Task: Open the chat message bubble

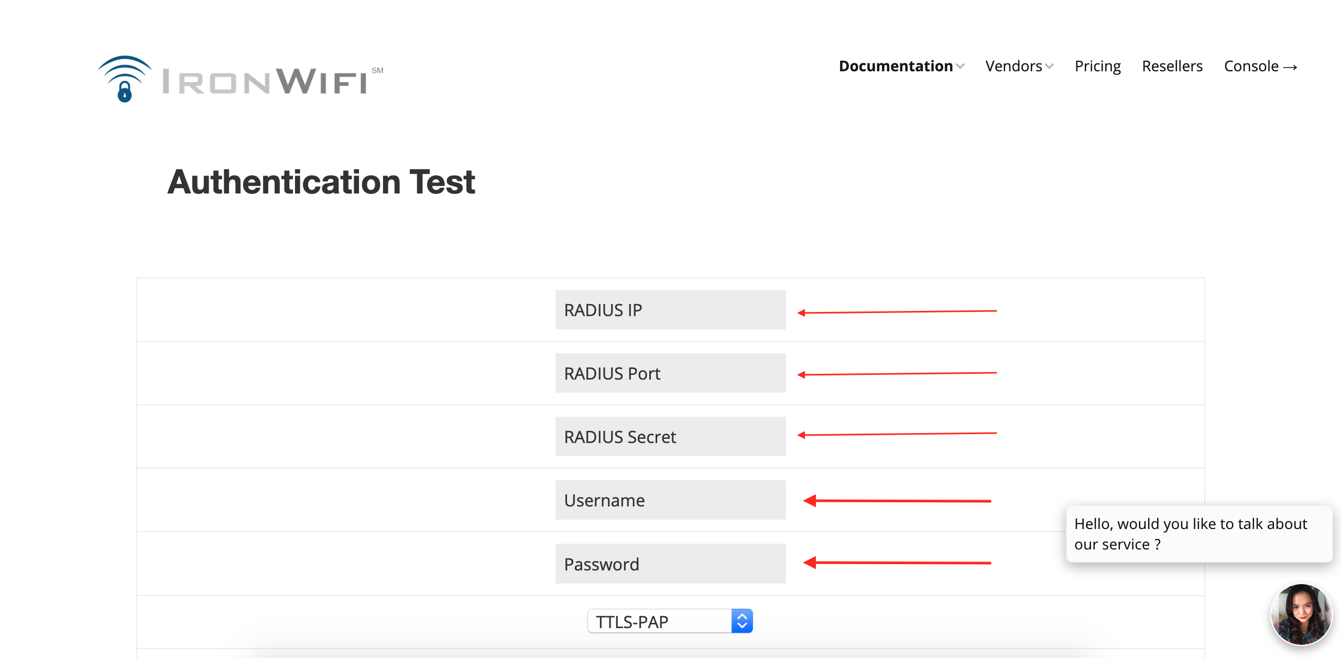Action: [x=1199, y=534]
